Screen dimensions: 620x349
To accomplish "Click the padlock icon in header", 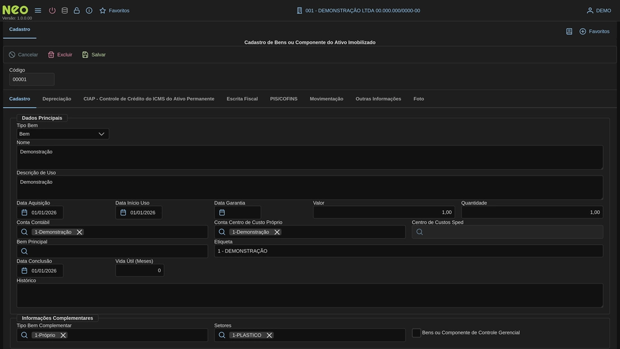I will point(77,11).
